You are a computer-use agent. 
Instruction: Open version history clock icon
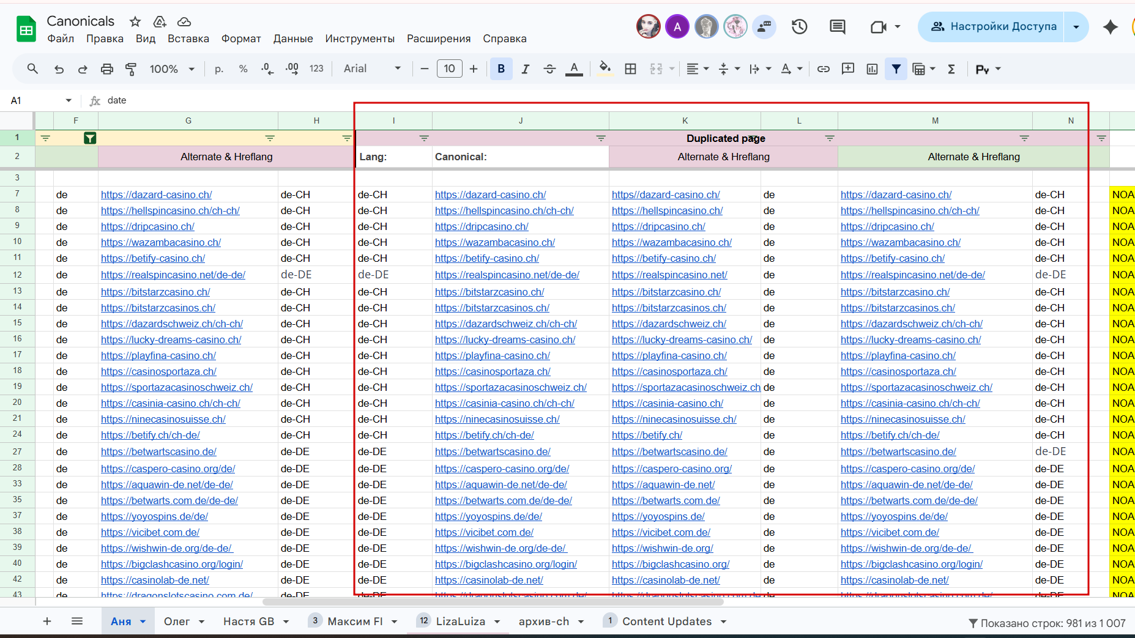coord(799,27)
